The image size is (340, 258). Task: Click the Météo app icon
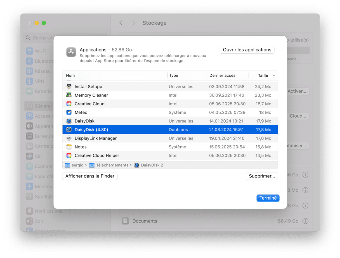point(69,112)
